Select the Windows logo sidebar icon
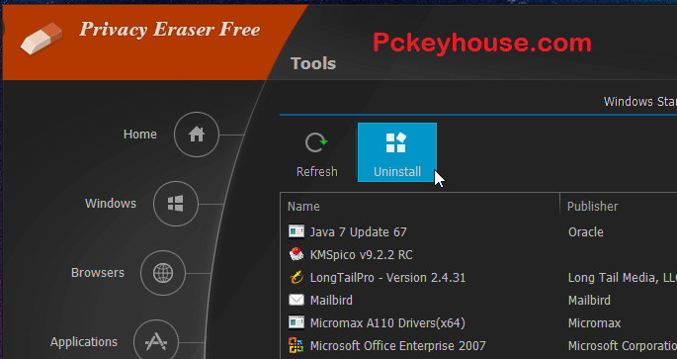Screen dimensions: 677x359 pyautogui.click(x=176, y=204)
